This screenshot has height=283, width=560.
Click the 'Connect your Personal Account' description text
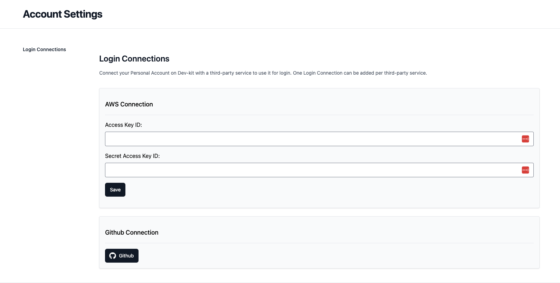(x=138, y=73)
